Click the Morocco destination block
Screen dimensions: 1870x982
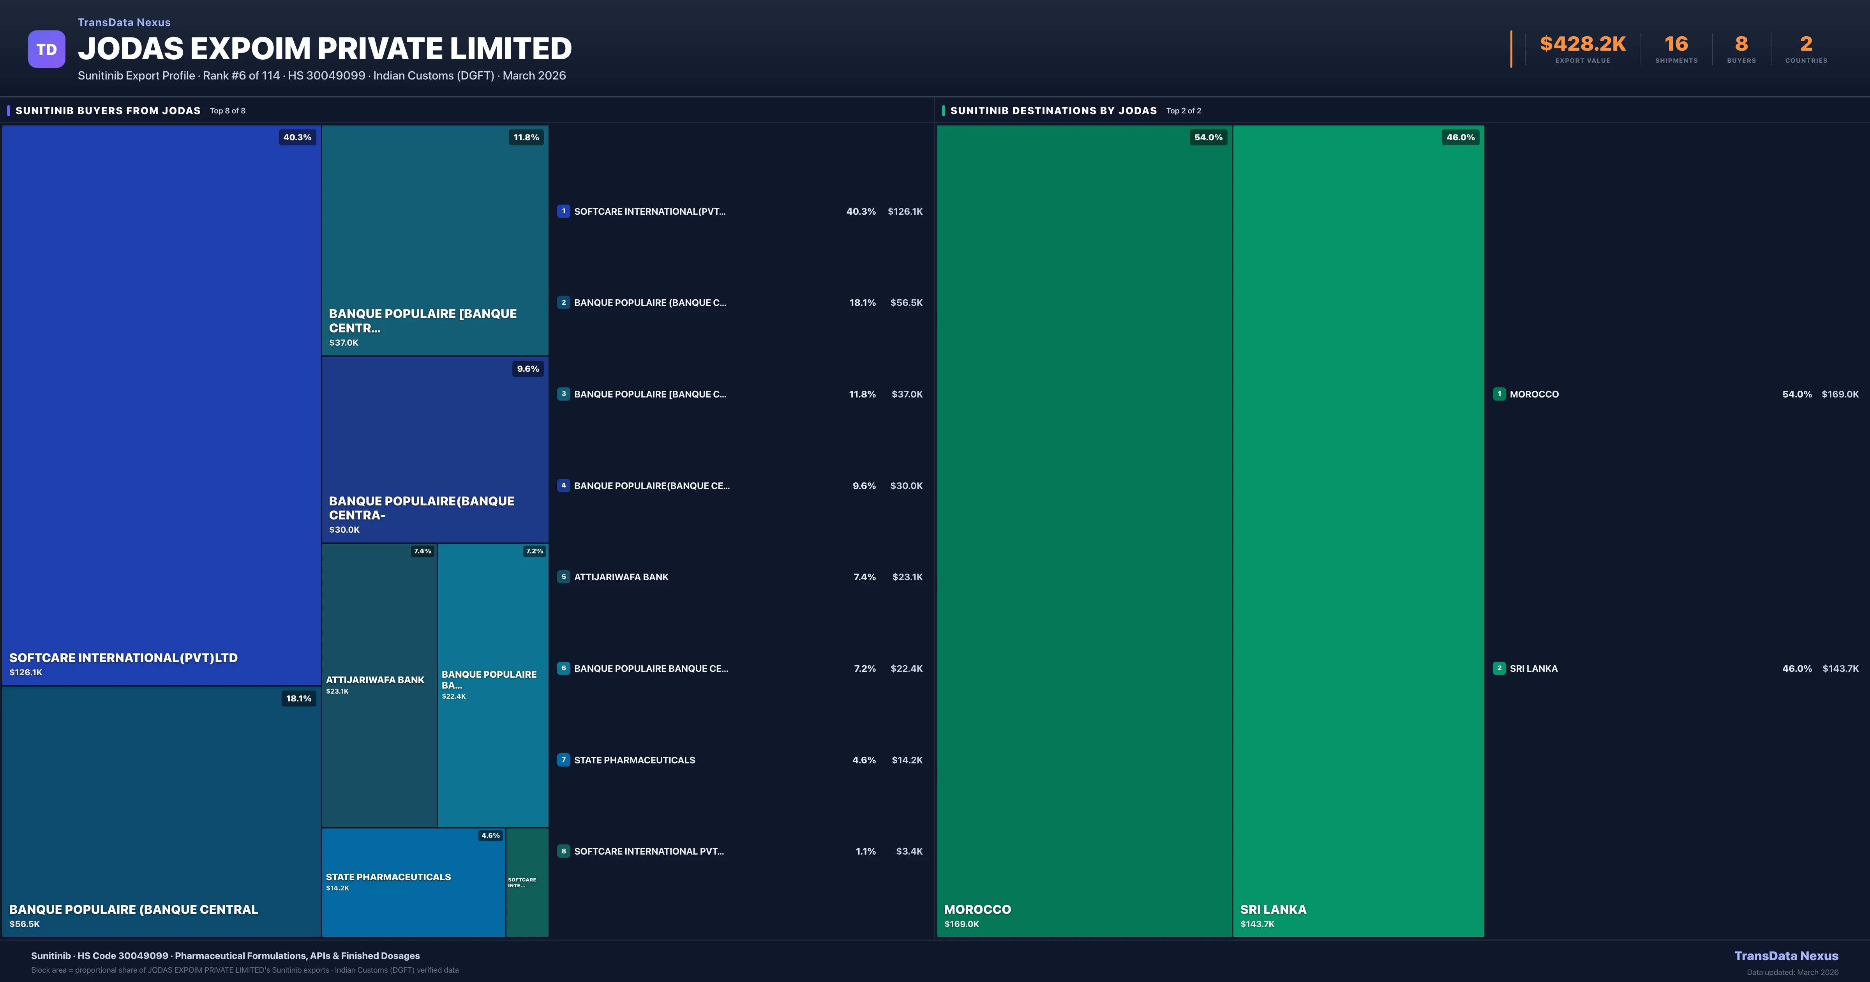[x=1084, y=530]
